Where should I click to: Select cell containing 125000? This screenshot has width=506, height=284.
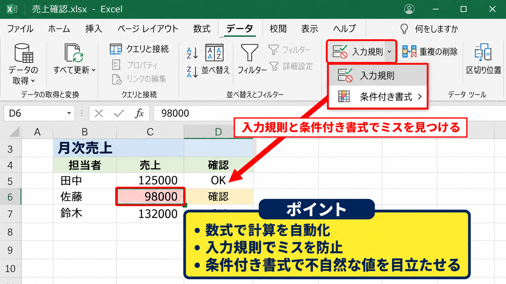150,180
